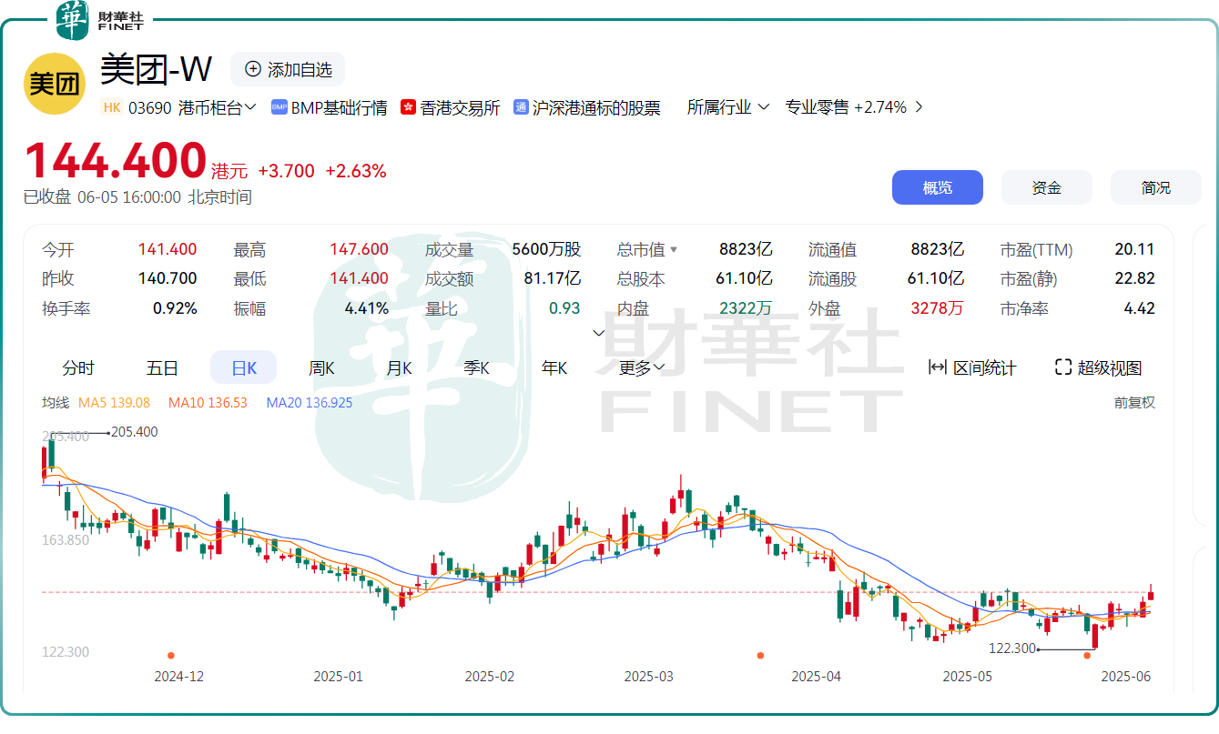This screenshot has height=734, width=1219.
Task: Open the 总市值 triangle dropdown
Action: tap(674, 249)
